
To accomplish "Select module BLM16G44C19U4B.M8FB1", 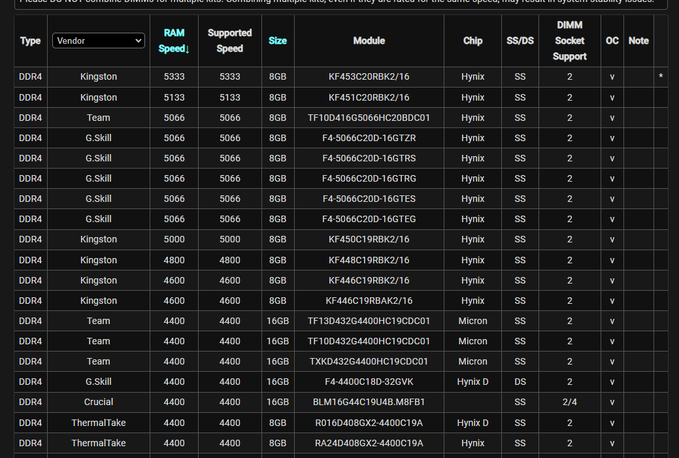I will (x=369, y=402).
